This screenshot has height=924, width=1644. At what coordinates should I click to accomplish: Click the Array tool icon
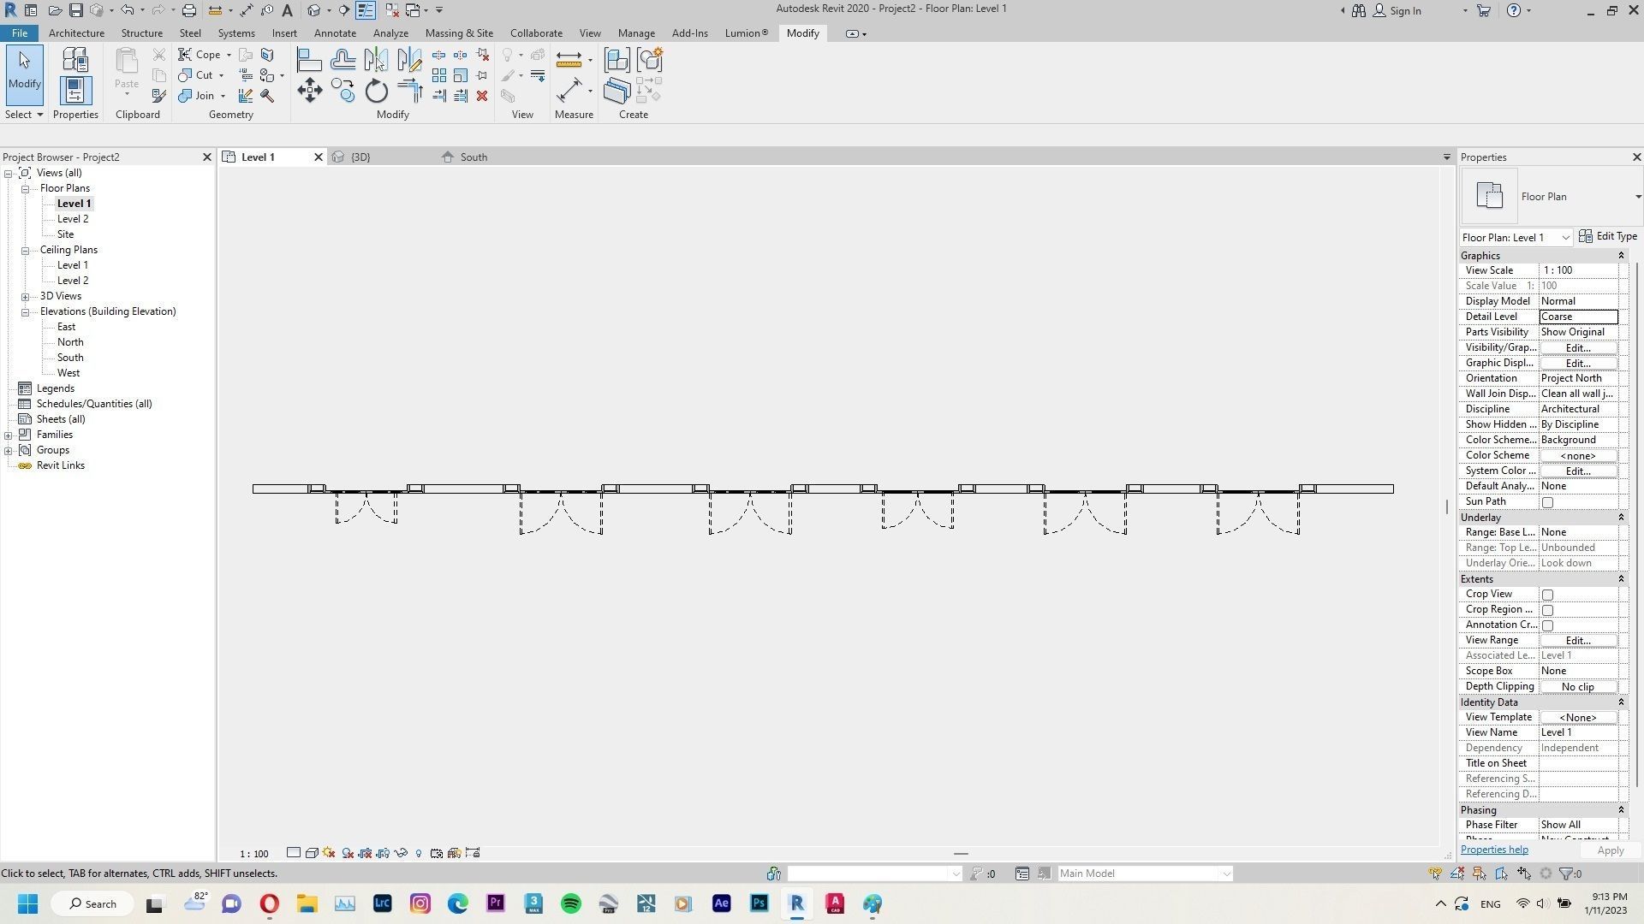[439, 76]
